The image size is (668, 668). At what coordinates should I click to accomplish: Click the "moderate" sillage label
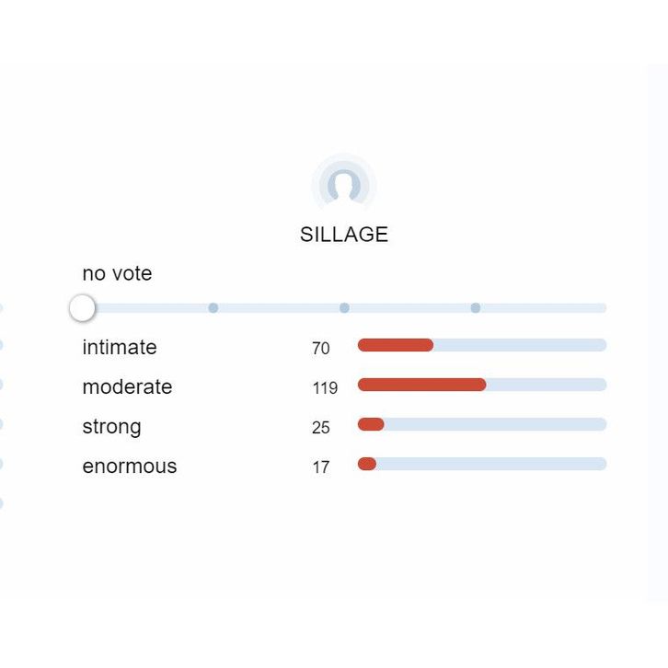[127, 387]
